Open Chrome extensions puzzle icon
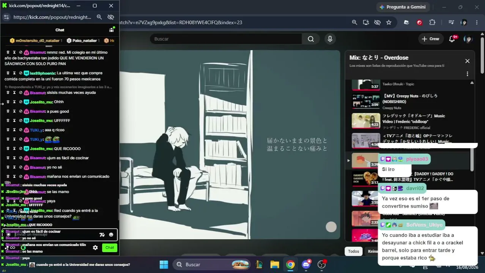The image size is (485, 273). [432, 22]
